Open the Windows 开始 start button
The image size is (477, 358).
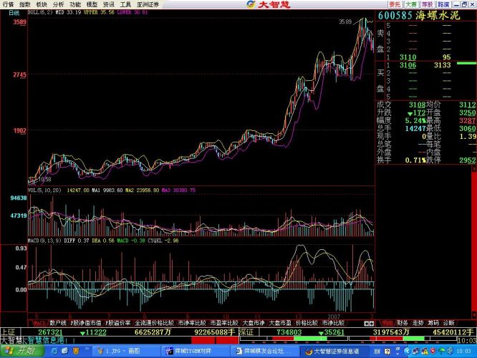click(21, 351)
